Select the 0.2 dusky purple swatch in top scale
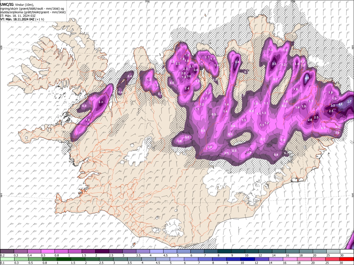 click(x=7, y=251)
